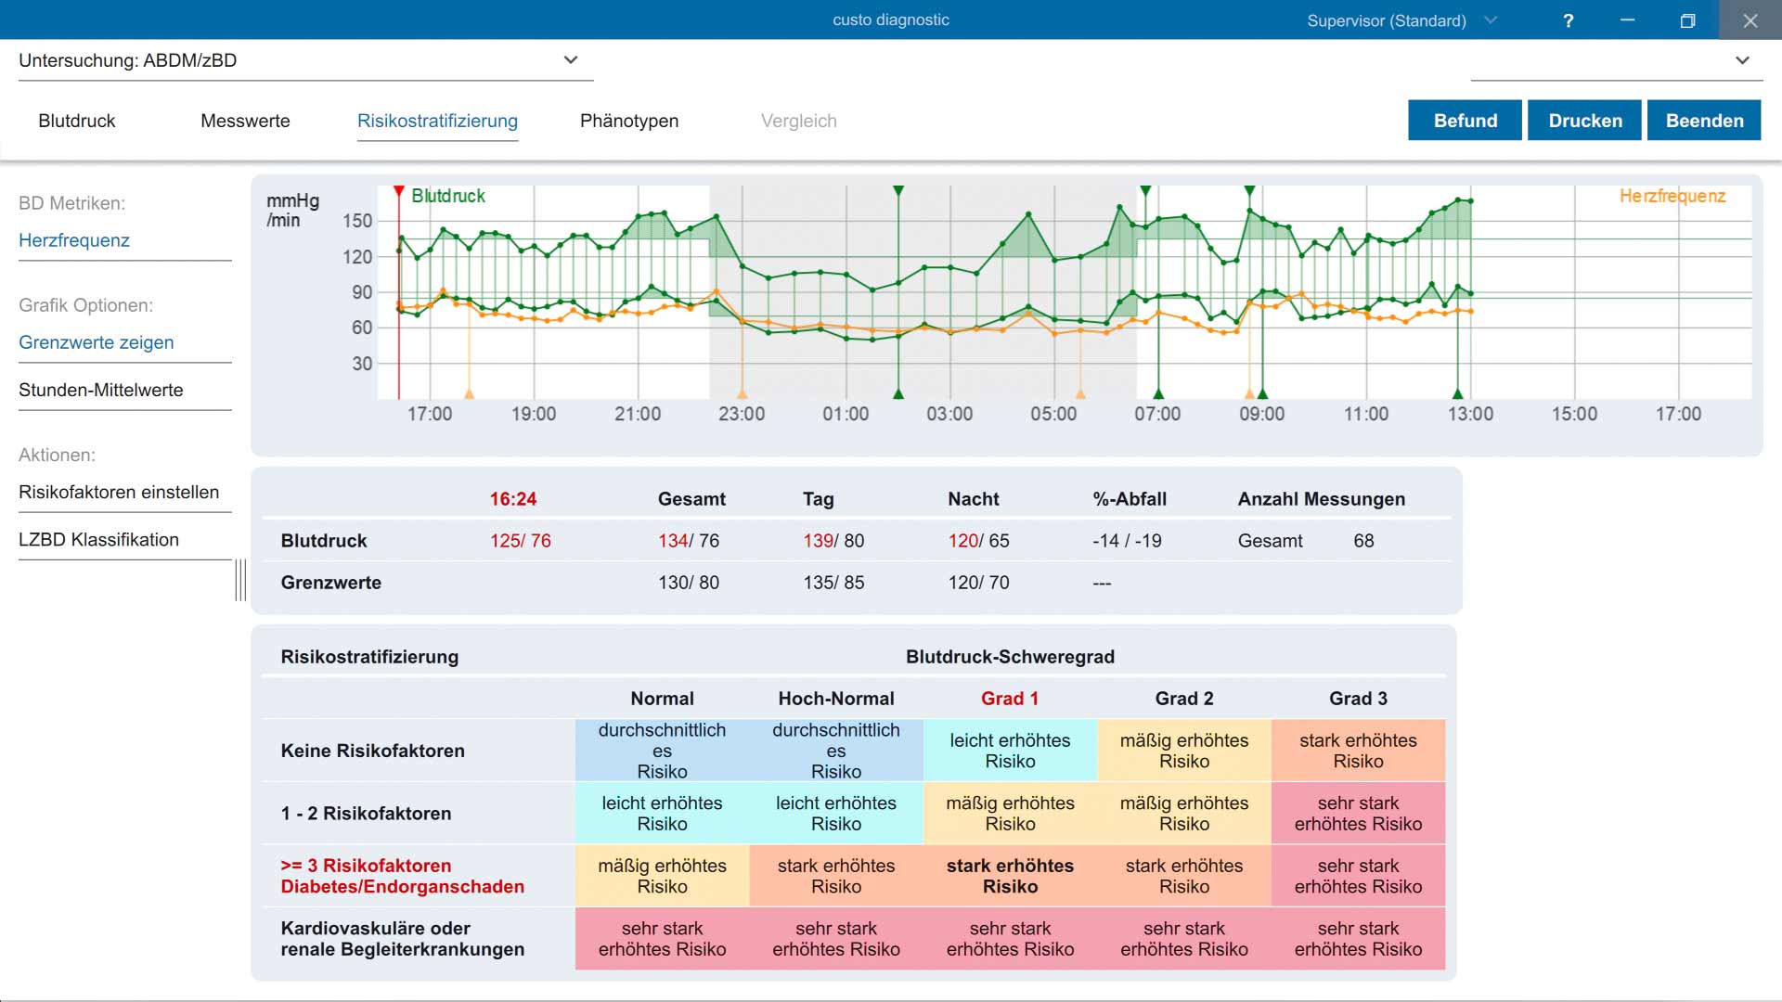1782x1002 pixels.
Task: Toggle Grenzwerte zeigen graph option
Action: (x=97, y=342)
